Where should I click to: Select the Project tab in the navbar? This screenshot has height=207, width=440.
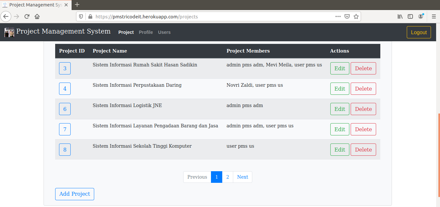[126, 32]
